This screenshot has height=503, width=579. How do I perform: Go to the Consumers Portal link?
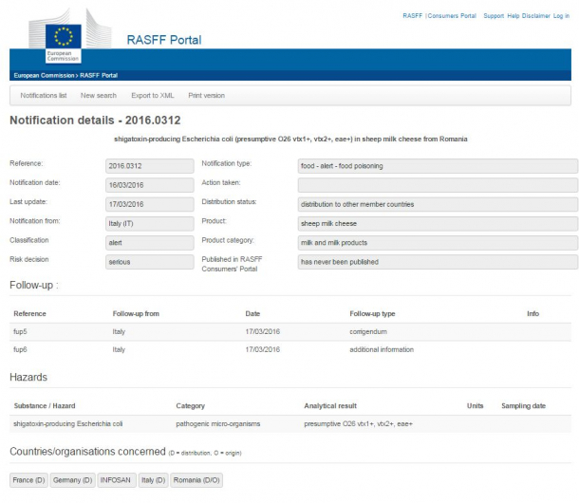point(452,16)
